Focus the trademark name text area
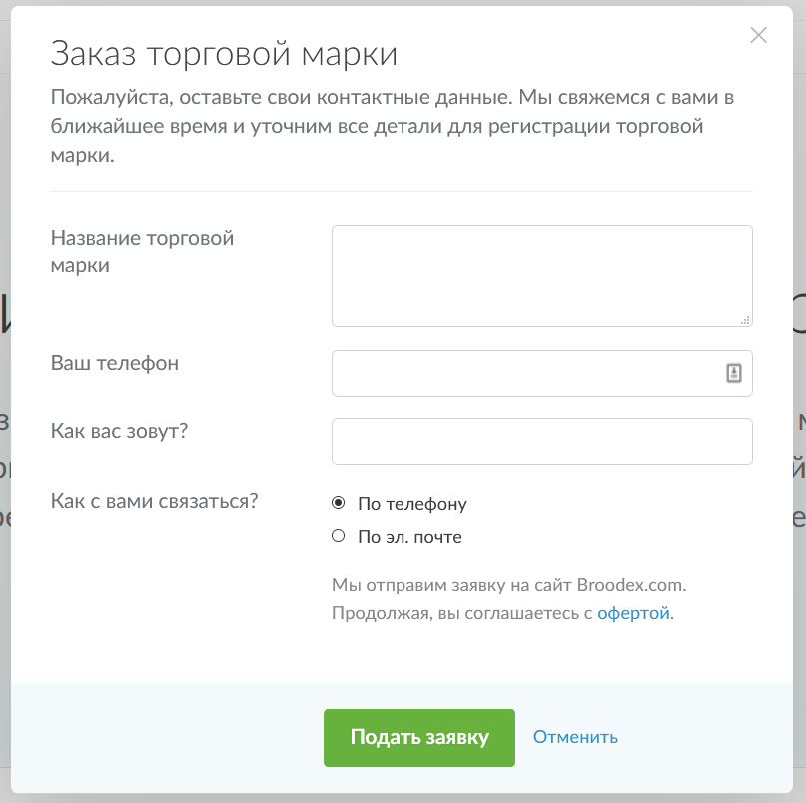 pos(539,275)
